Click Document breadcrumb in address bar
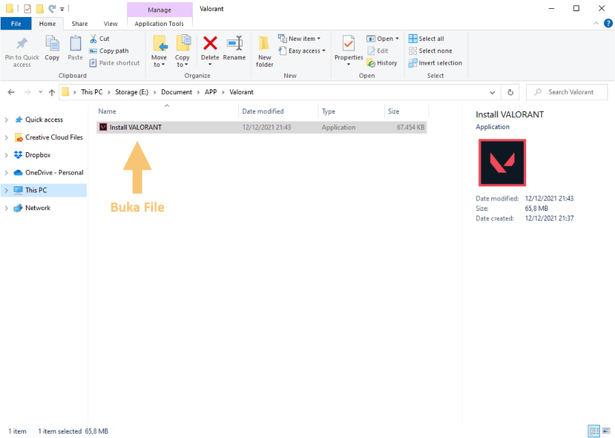The image size is (615, 438). click(x=176, y=92)
